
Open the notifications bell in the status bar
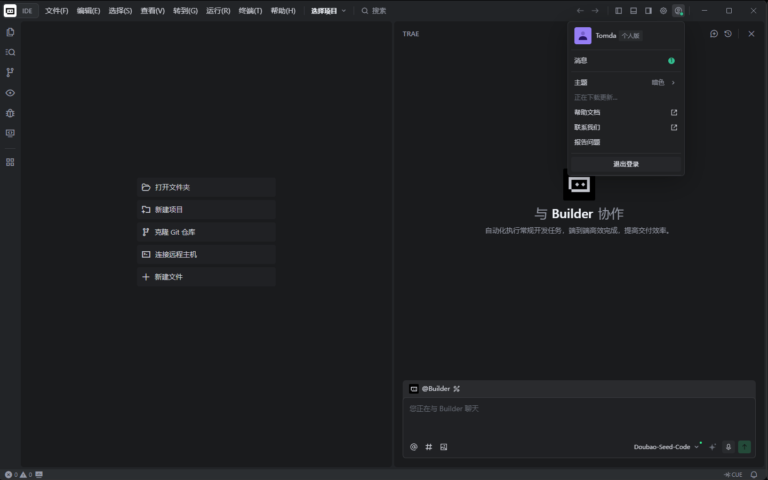pos(754,475)
